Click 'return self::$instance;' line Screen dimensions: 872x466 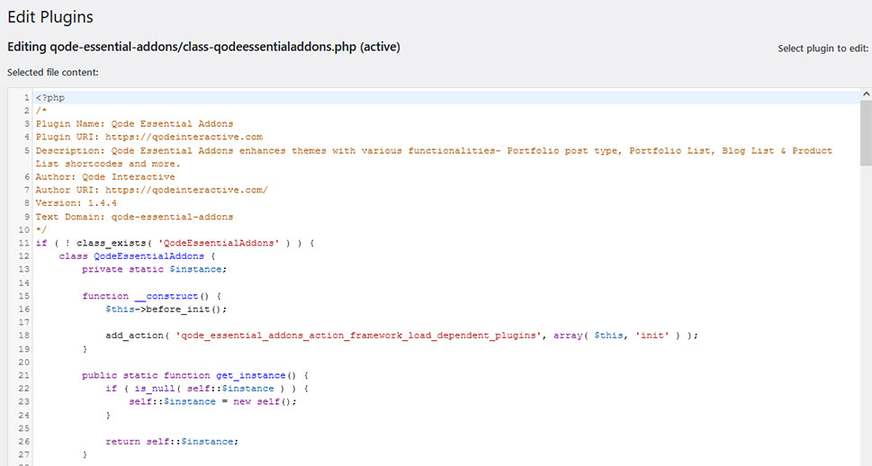pos(172,442)
